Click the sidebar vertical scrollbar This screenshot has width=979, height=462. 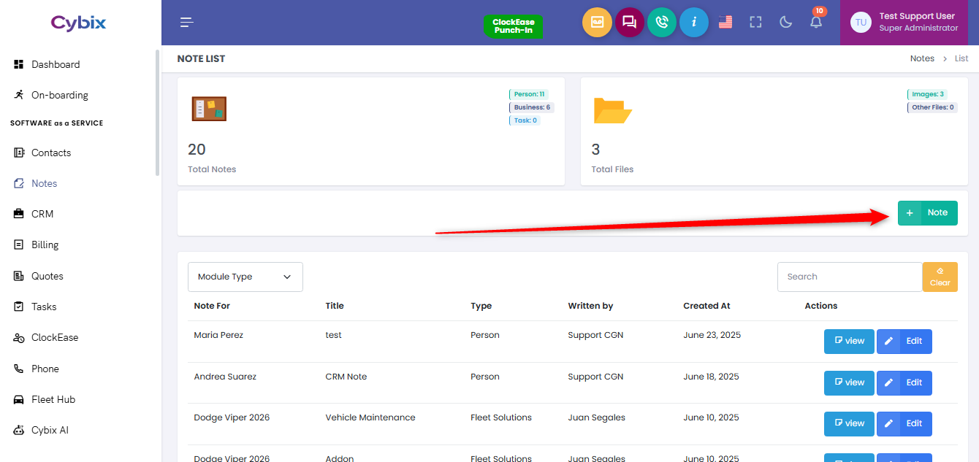click(157, 112)
